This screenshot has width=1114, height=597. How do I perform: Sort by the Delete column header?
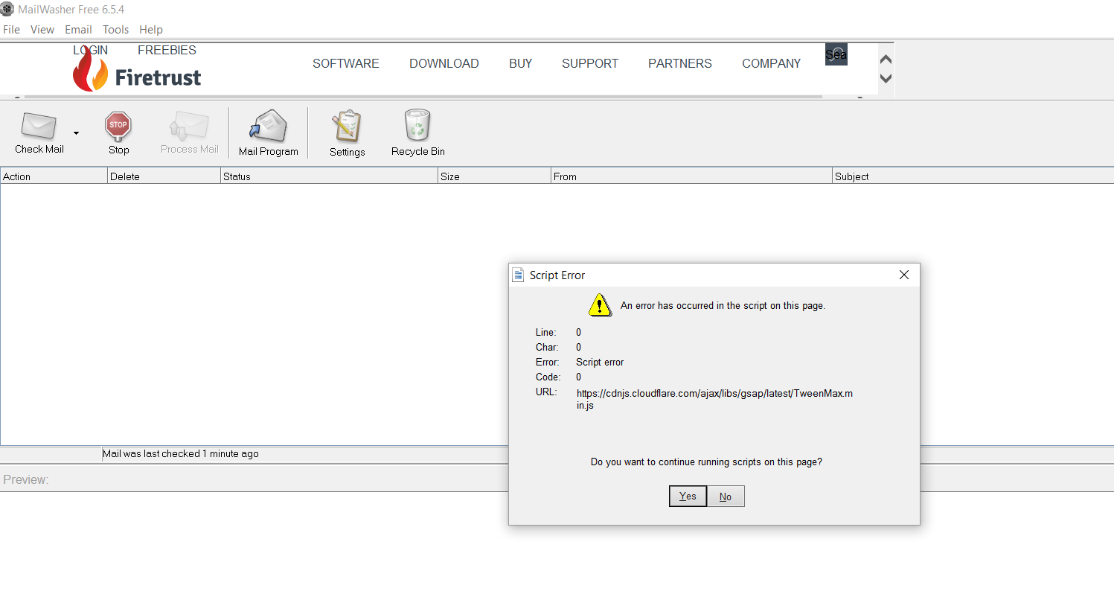coord(164,176)
